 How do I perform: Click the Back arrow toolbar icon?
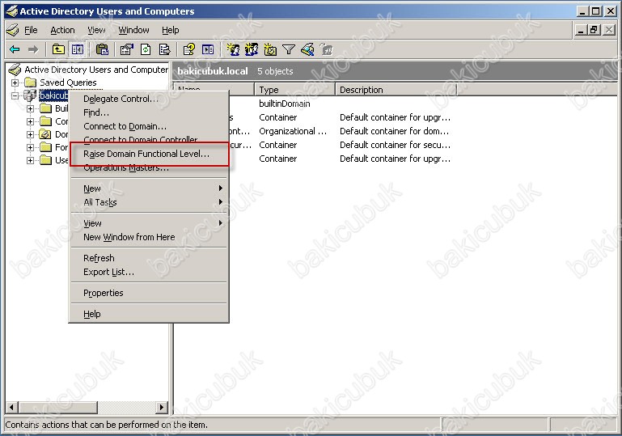[15, 49]
